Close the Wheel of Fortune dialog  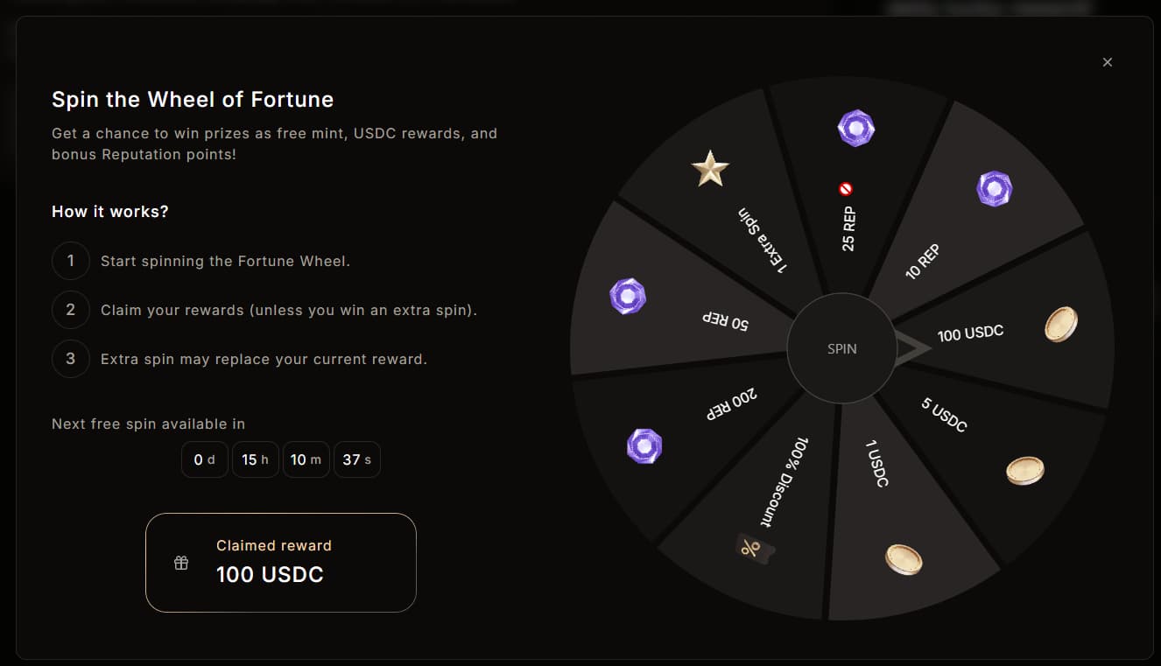tap(1108, 62)
